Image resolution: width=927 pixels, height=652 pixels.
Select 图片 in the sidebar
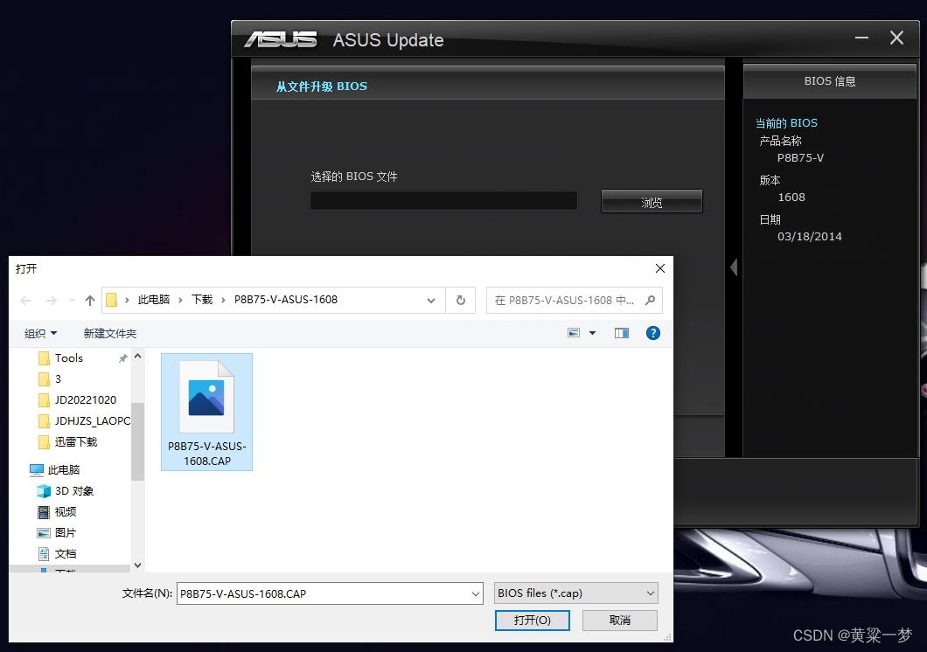65,533
